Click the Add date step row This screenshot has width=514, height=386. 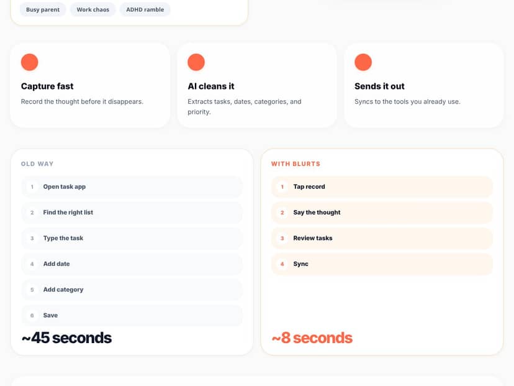click(132, 264)
